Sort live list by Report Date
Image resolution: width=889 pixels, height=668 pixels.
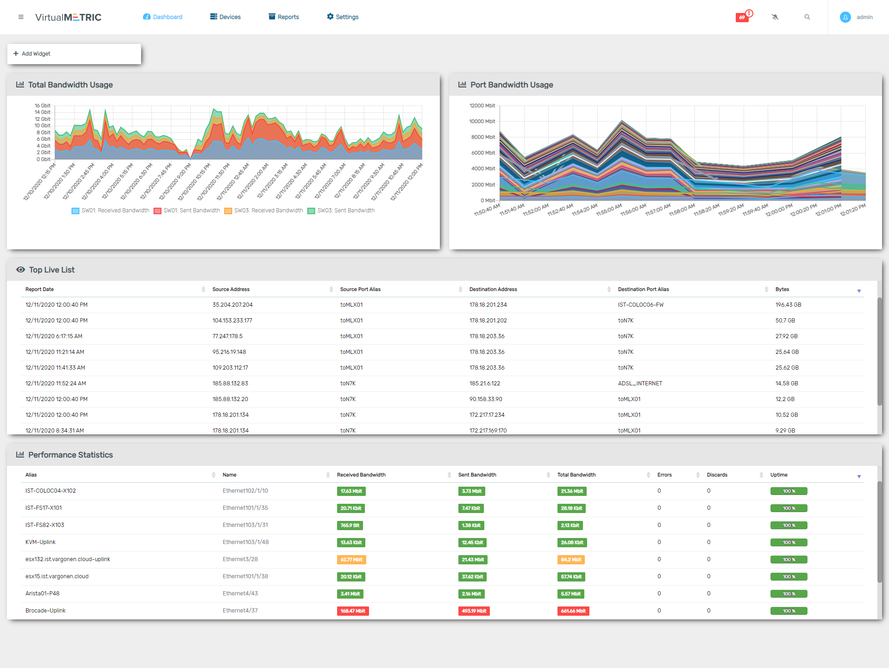tap(40, 290)
